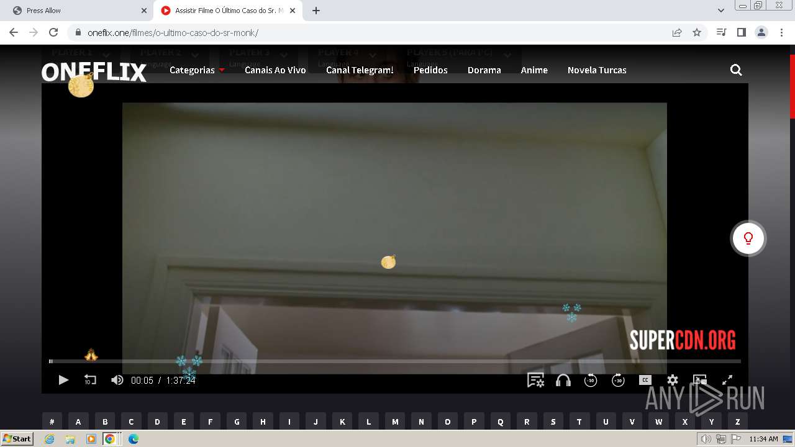Launch Internet Explorer from taskbar
Screen dimensions: 795x447
[x=49, y=439]
